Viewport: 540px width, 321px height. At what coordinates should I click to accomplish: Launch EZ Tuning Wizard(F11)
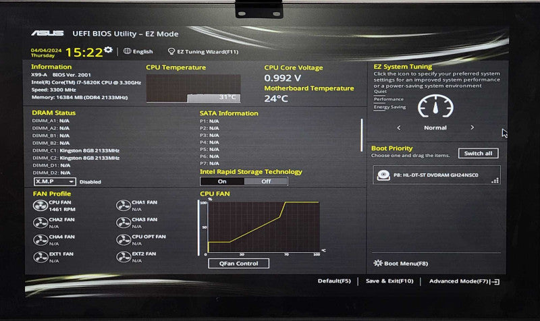[203, 52]
